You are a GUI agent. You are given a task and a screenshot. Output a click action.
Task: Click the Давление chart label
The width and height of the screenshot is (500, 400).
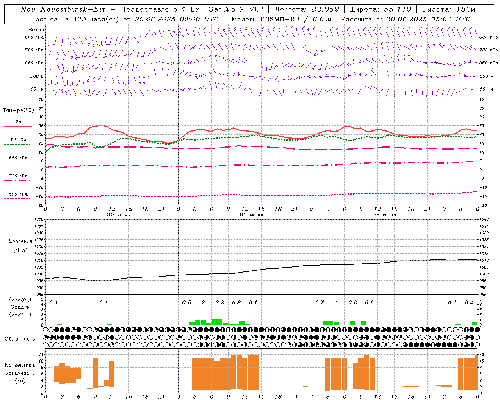coord(20,241)
